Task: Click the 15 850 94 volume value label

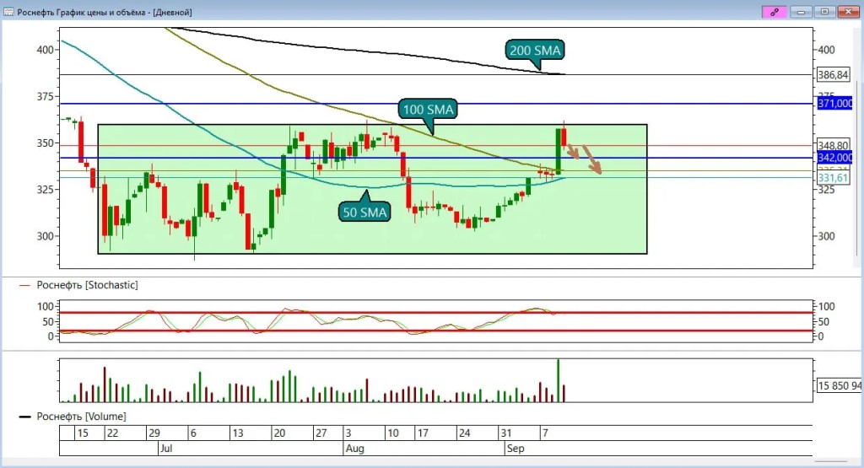Action: click(839, 385)
